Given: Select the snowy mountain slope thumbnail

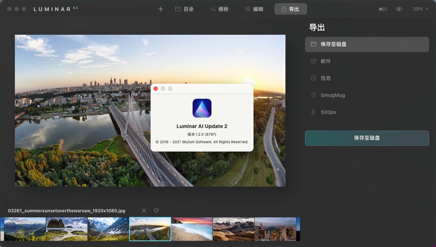Looking at the screenshot, I should pyautogui.click(x=108, y=229).
